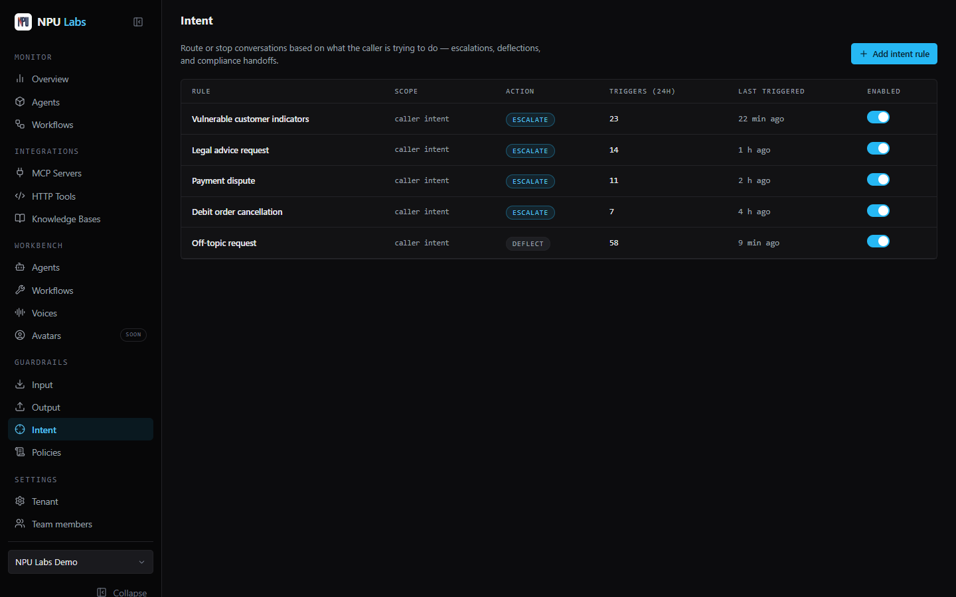Click the Monitor Agents cube icon
The height and width of the screenshot is (597, 956).
20,101
